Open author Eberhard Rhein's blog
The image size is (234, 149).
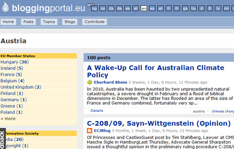click(x=110, y=82)
